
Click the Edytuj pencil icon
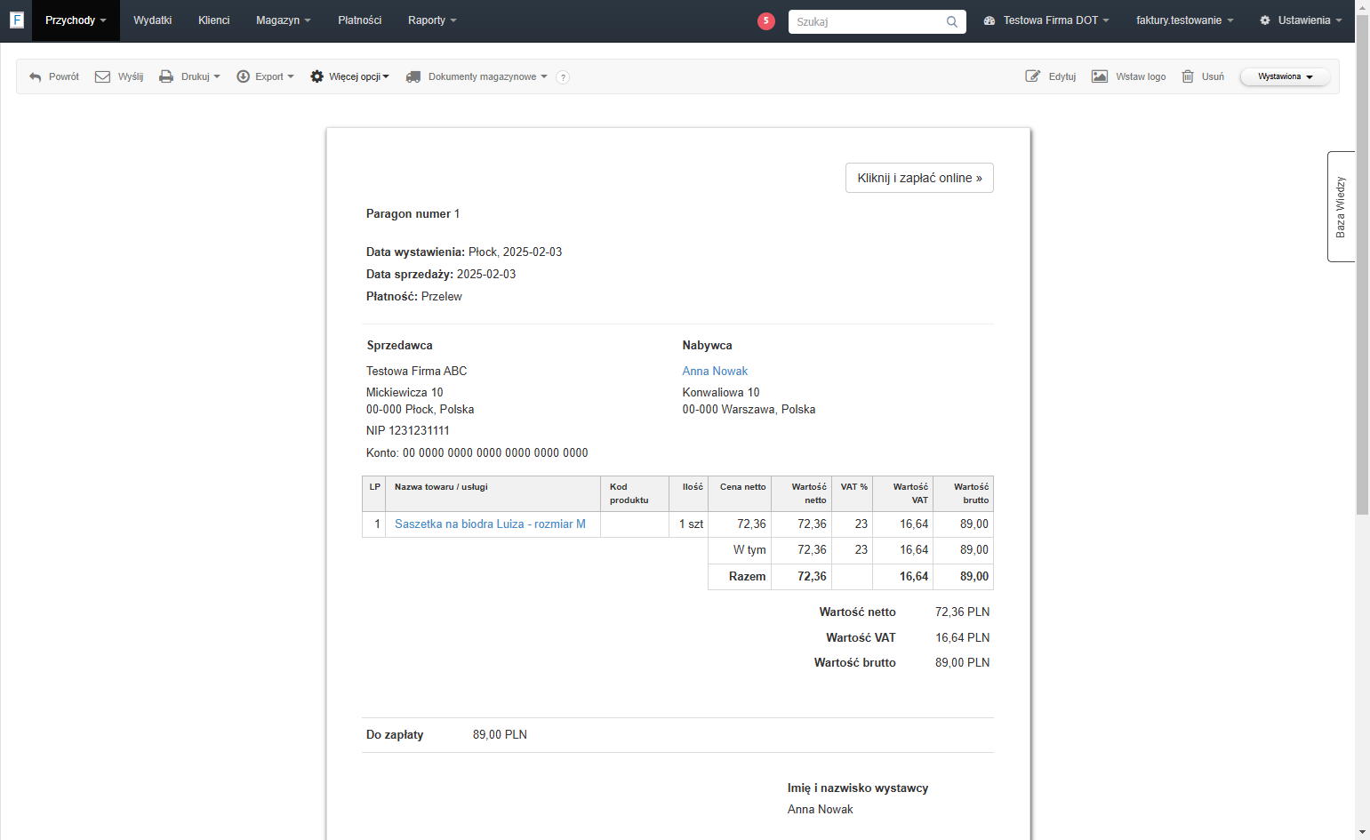tap(1033, 76)
